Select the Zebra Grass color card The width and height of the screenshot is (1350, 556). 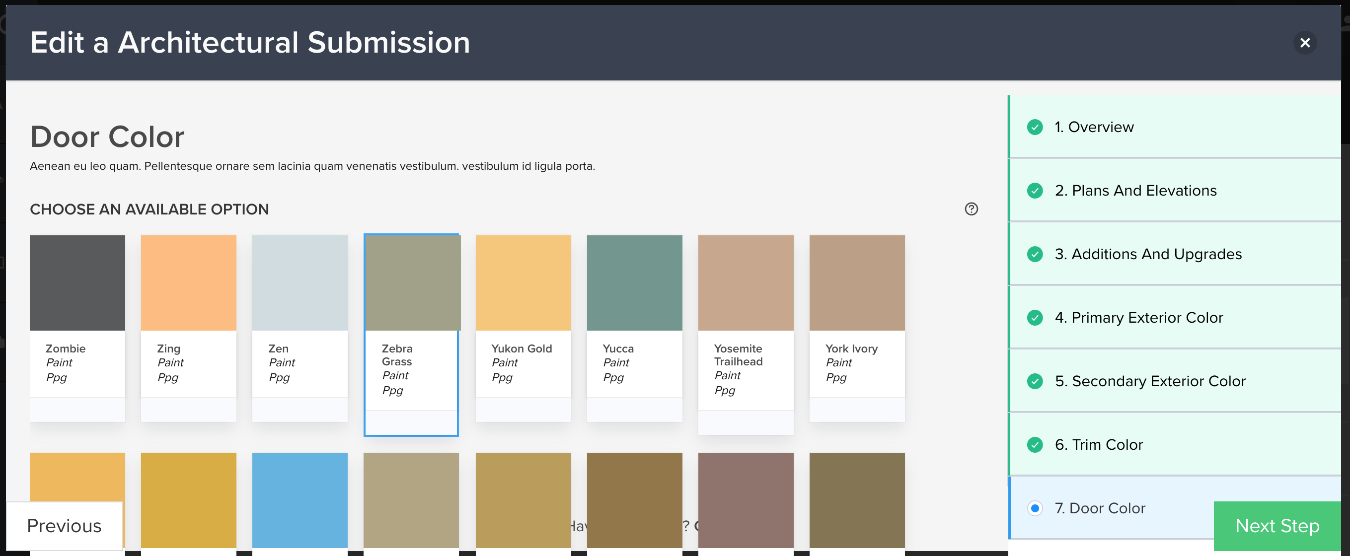(x=411, y=283)
